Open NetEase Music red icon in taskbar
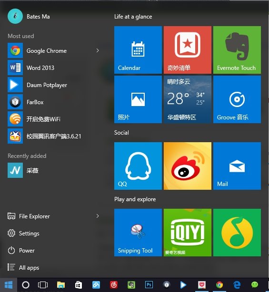269x292 pixels. tap(114, 285)
